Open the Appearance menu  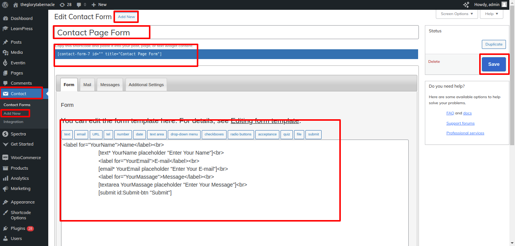pos(23,202)
